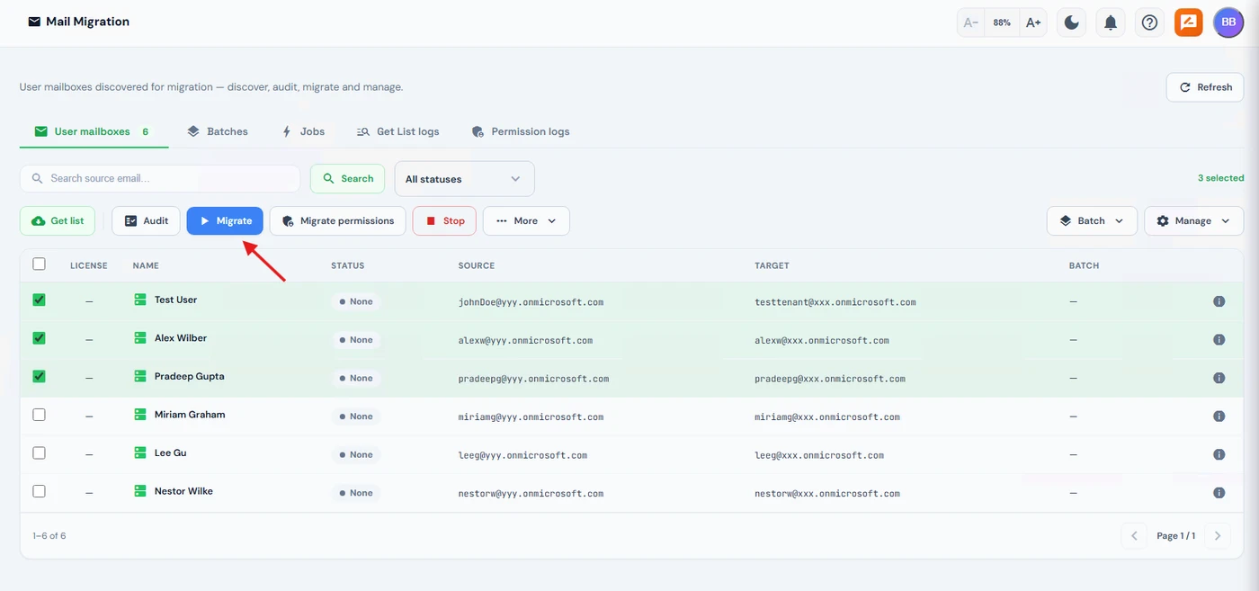1259x591 pixels.
Task: Click the Audit button
Action: 146,221
